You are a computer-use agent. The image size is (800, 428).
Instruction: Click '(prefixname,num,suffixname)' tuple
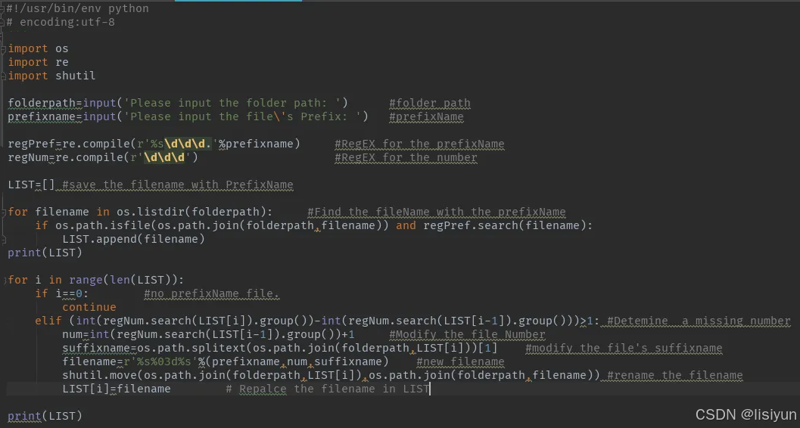[x=297, y=361]
